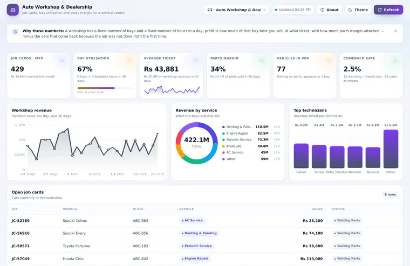
Task: Sort by the STATUS column header
Action: [x=338, y=209]
